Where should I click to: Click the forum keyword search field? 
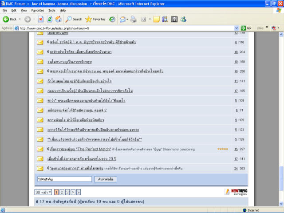tap(65, 179)
